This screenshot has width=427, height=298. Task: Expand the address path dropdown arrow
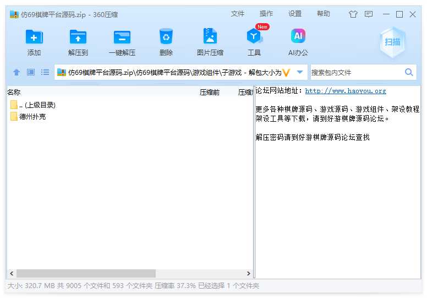pos(300,72)
